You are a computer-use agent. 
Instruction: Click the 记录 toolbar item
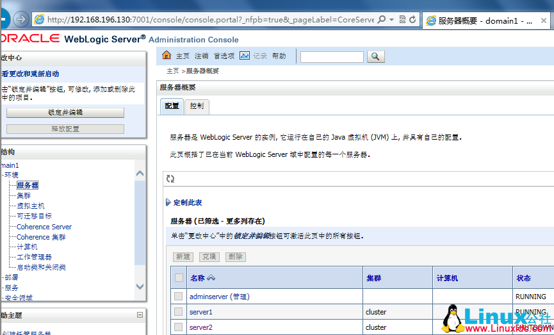260,56
